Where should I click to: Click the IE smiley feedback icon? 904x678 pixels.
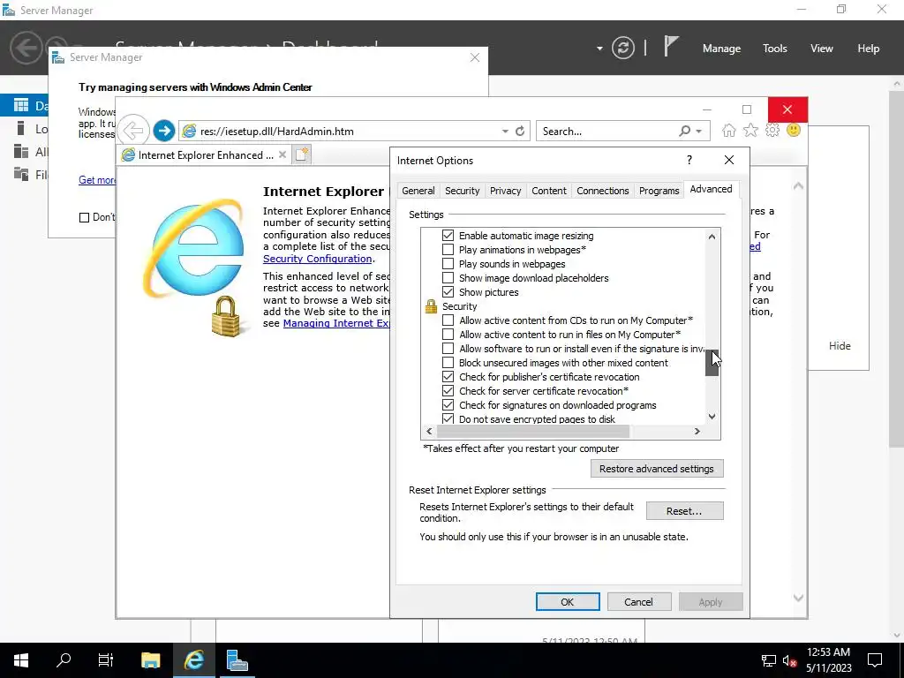tap(794, 131)
